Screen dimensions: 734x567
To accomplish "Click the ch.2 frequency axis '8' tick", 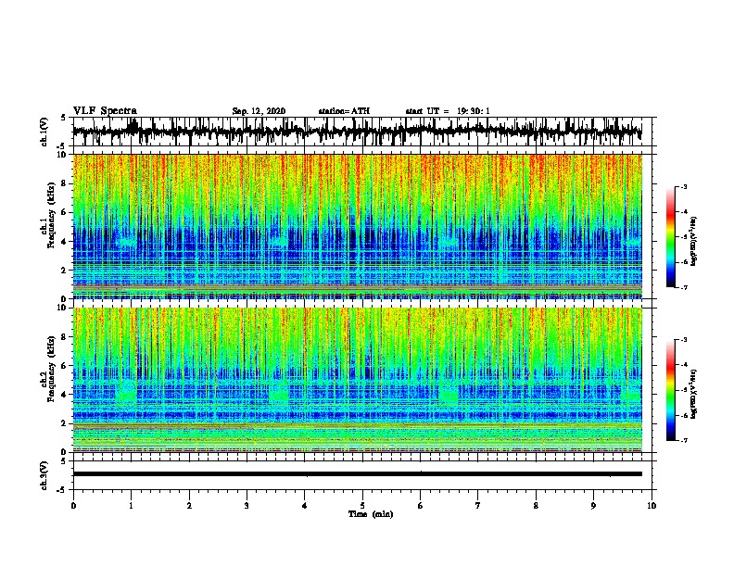I will pyautogui.click(x=64, y=337).
